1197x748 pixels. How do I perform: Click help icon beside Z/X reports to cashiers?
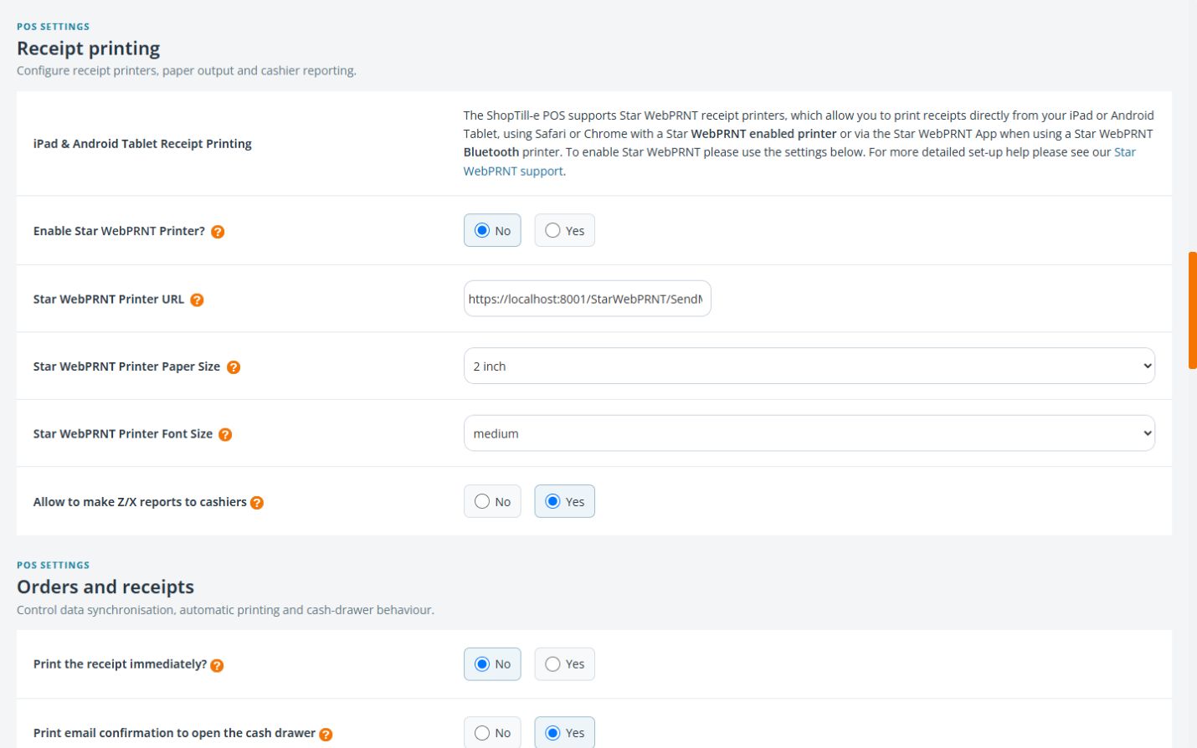coord(257,503)
